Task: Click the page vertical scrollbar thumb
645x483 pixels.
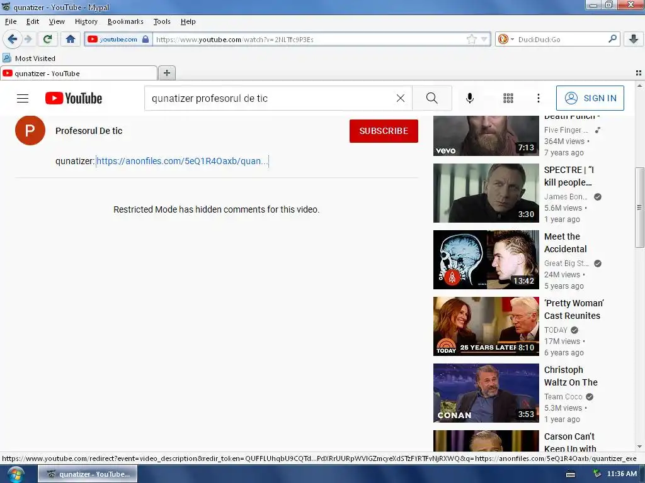Action: [639, 208]
